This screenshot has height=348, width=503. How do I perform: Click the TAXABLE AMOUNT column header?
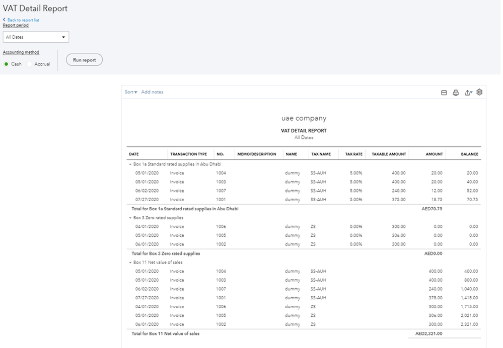[389, 154]
